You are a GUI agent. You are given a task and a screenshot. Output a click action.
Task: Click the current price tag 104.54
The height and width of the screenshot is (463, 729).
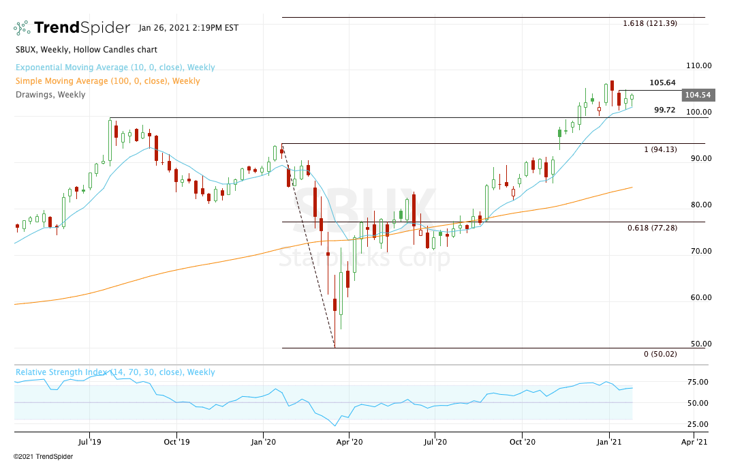(698, 95)
